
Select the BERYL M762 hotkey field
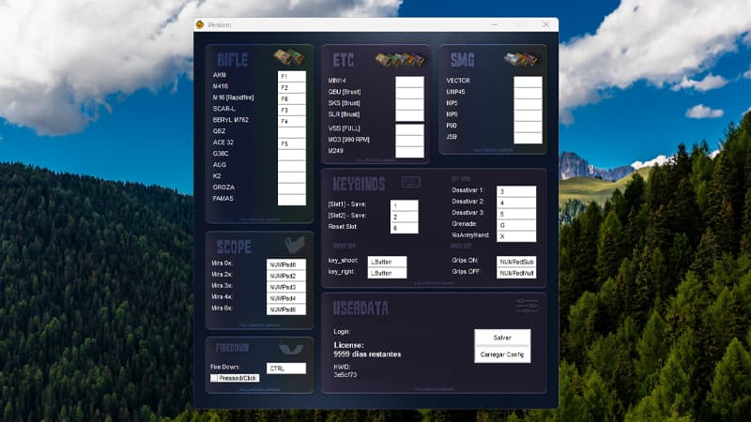(x=292, y=122)
